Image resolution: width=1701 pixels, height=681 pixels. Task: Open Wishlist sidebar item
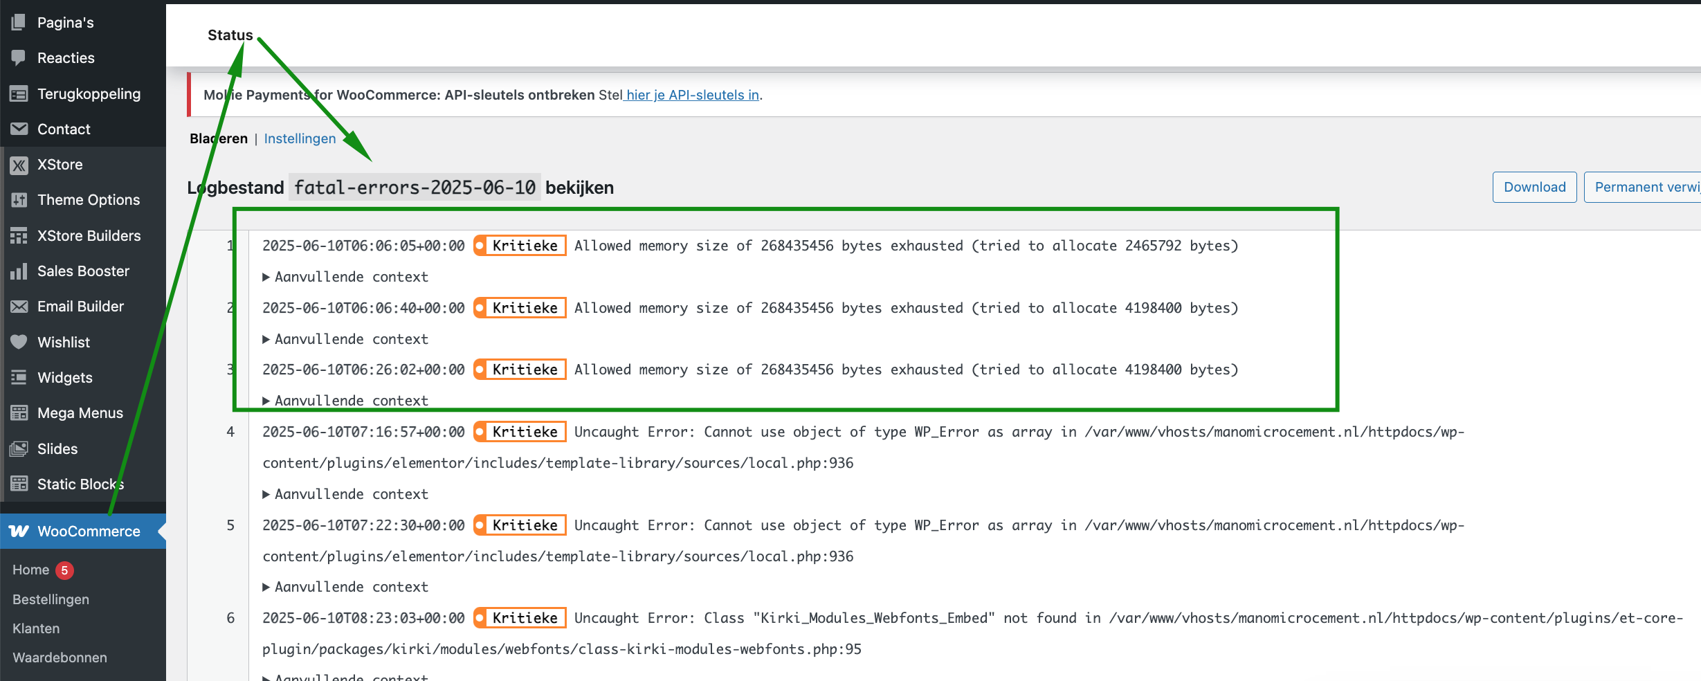[x=64, y=342]
